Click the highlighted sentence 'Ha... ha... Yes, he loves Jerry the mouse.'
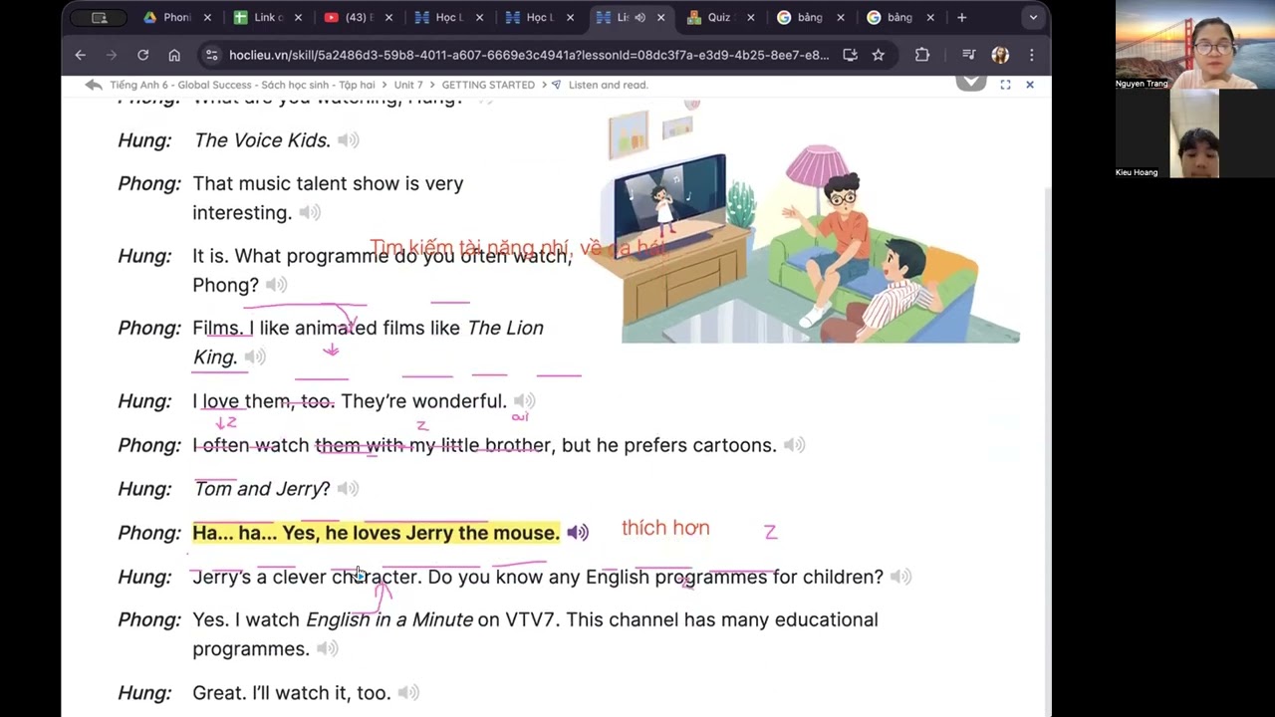This screenshot has height=717, width=1275. [x=377, y=533]
